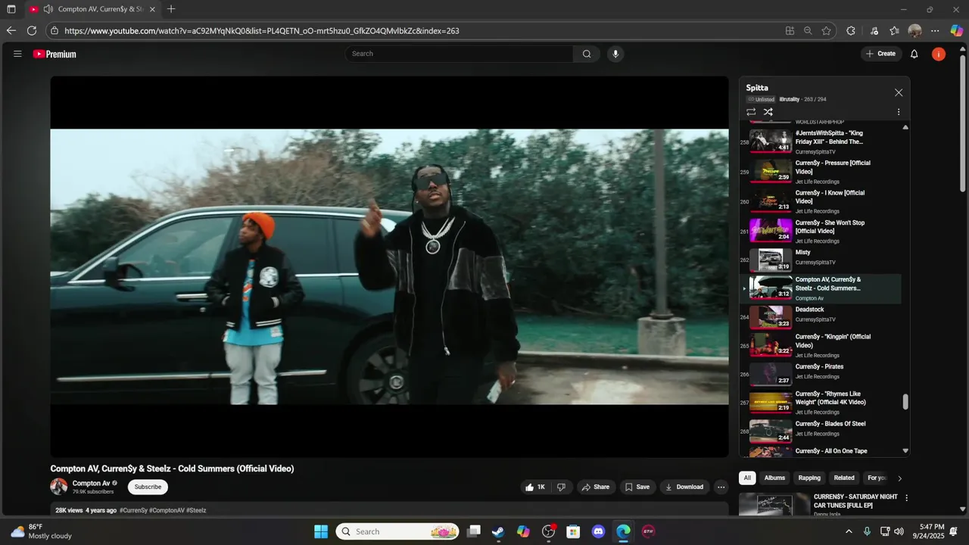Show hidden system tray icons chevron

pos(849,531)
